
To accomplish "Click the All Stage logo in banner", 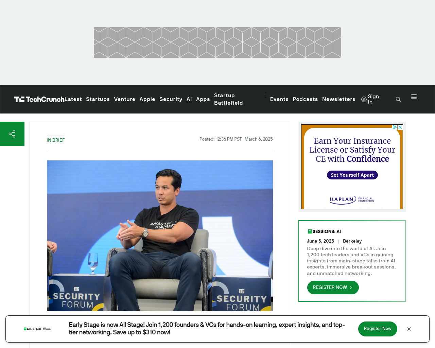I will (37, 329).
